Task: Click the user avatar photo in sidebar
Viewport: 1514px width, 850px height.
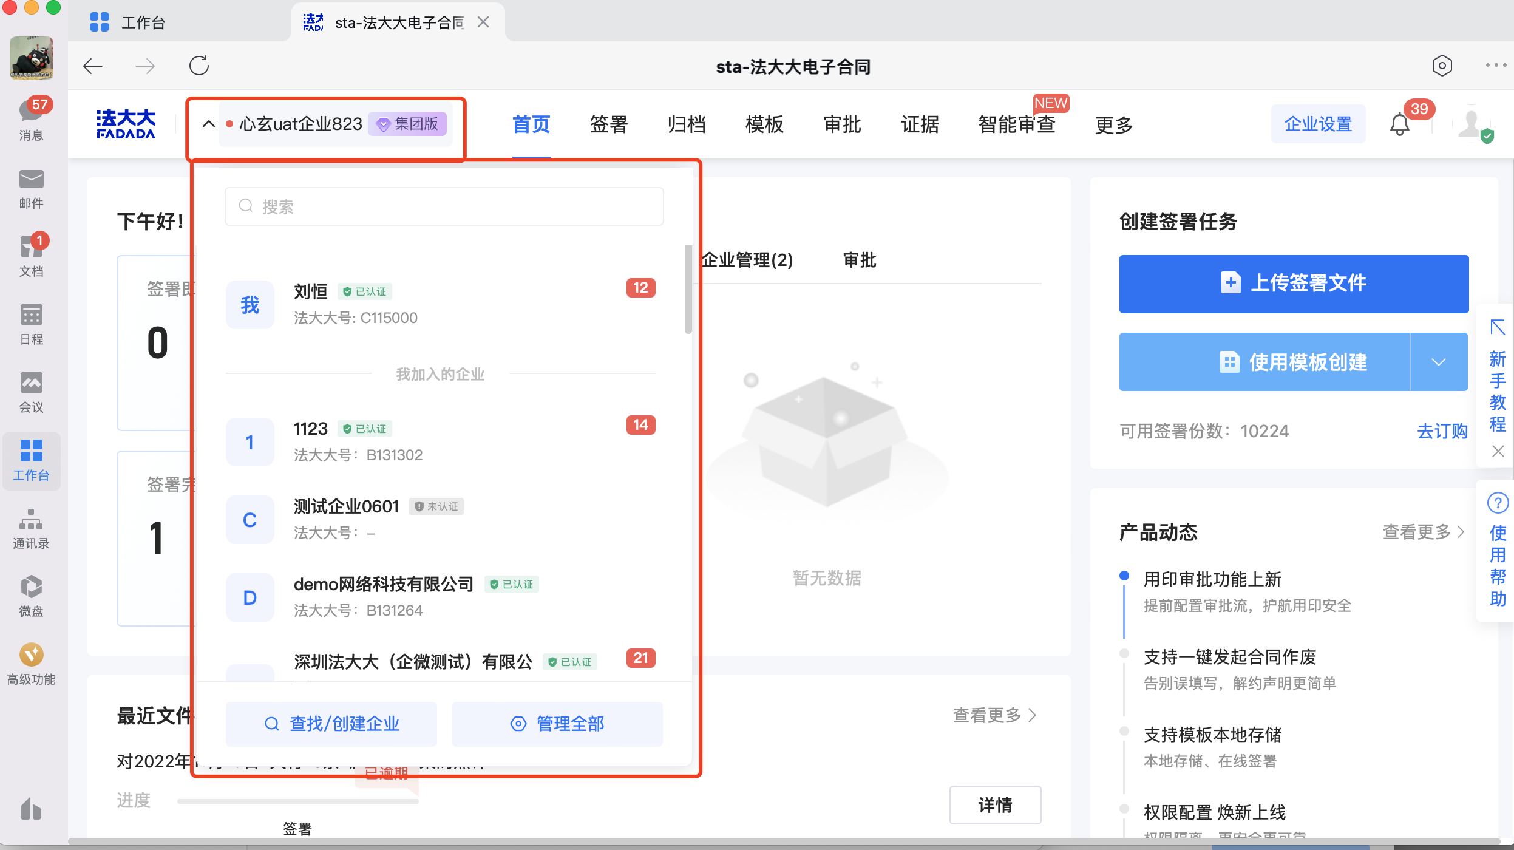Action: point(31,58)
